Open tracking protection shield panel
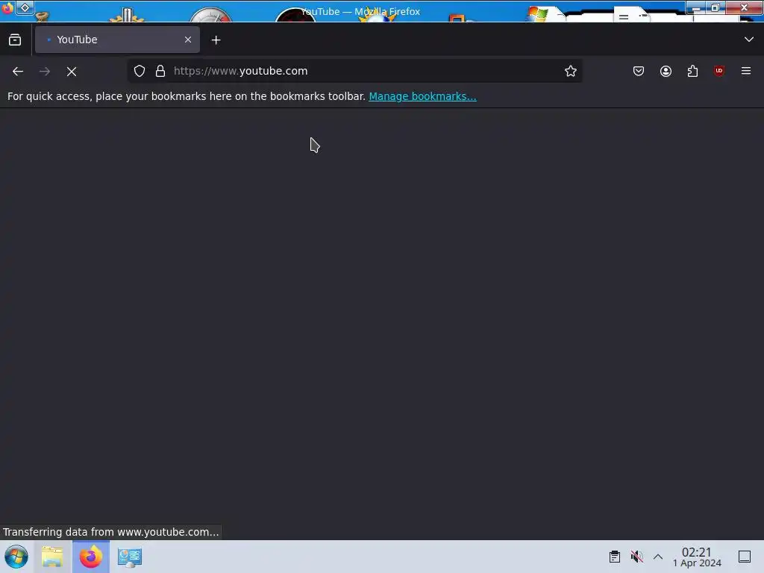Screen dimensions: 764x573 click(140, 71)
